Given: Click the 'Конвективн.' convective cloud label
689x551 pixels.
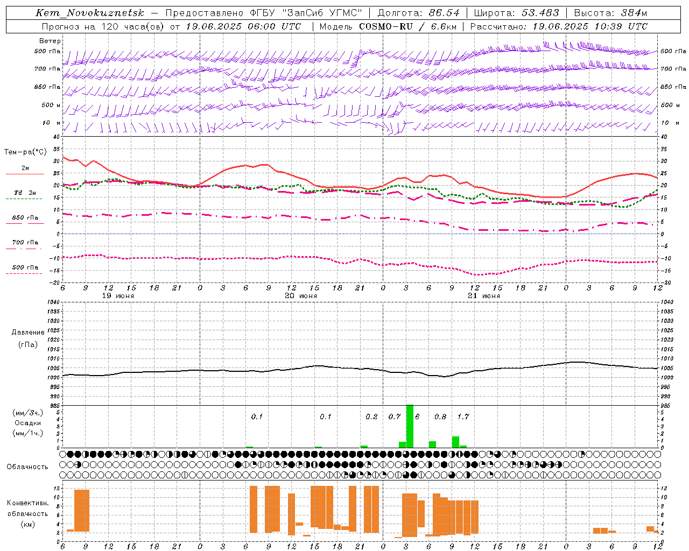Looking at the screenshot, I should tap(28, 503).
